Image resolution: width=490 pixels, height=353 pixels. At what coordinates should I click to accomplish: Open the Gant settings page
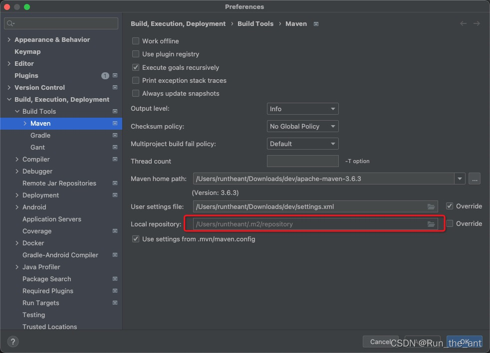coord(37,147)
